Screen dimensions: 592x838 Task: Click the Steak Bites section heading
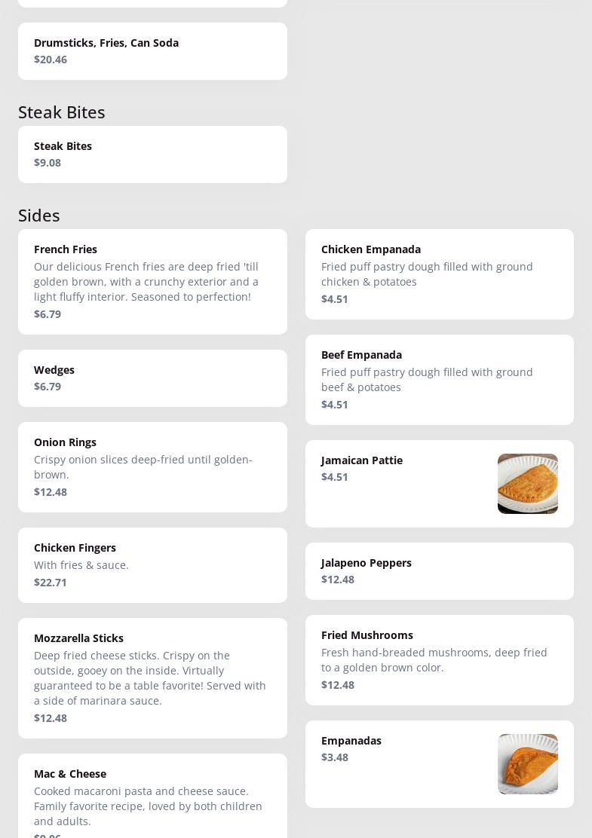[x=62, y=112]
